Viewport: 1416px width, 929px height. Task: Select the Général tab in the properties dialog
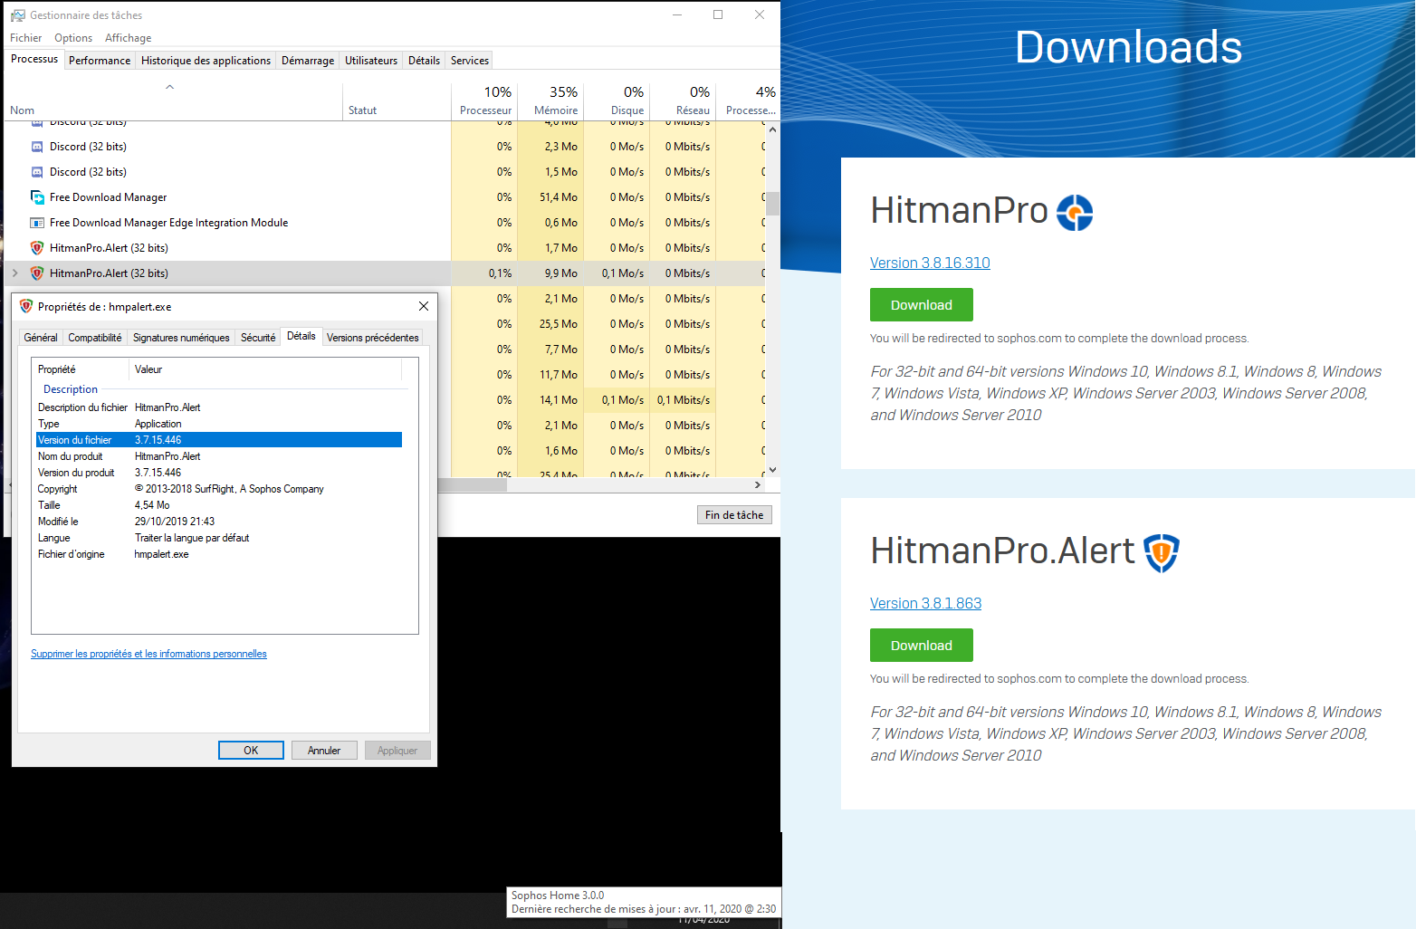tap(41, 338)
